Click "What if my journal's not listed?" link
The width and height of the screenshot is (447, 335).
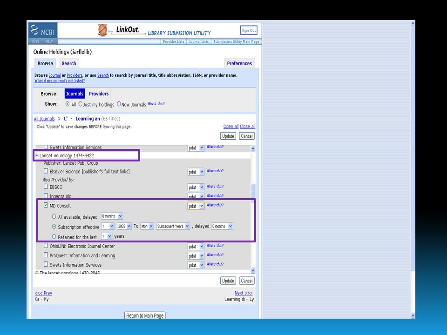click(x=60, y=81)
